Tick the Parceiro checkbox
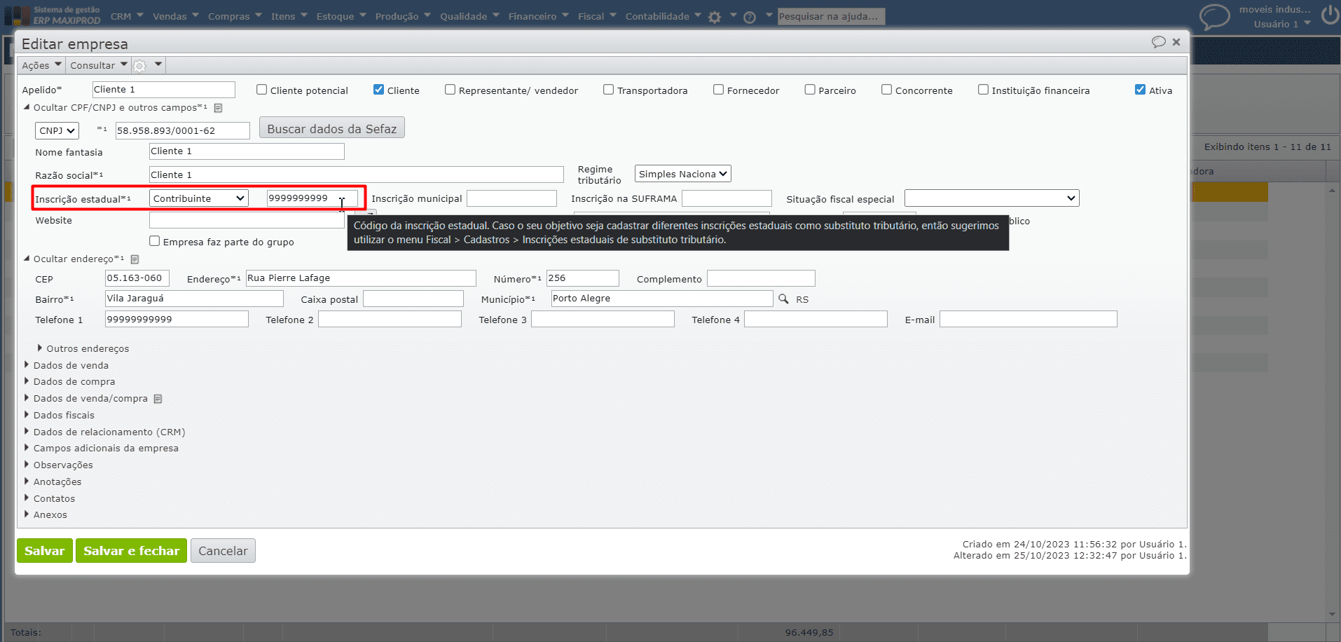 click(x=810, y=90)
